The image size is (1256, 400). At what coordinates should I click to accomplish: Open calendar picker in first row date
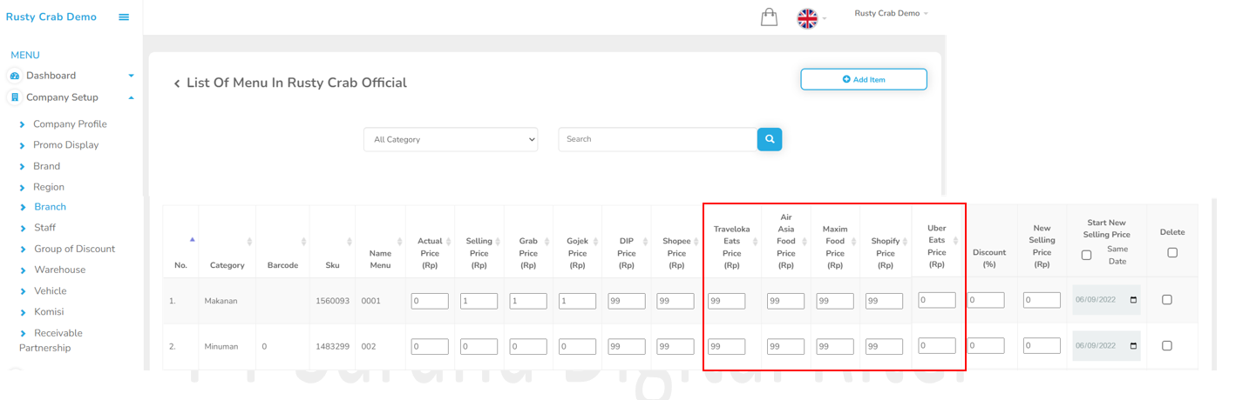pyautogui.click(x=1133, y=300)
